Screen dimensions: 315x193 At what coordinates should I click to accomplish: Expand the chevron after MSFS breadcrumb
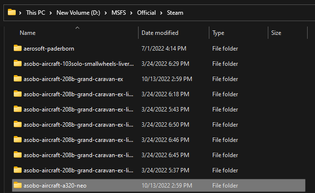[131, 13]
